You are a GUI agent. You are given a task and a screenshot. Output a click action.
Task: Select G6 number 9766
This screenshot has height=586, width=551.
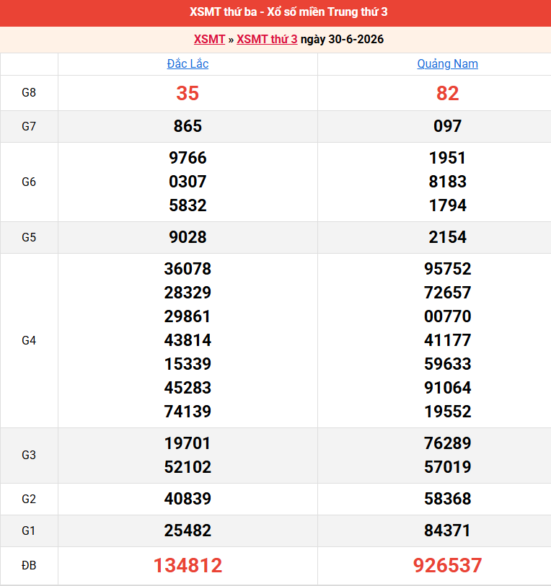point(188,158)
